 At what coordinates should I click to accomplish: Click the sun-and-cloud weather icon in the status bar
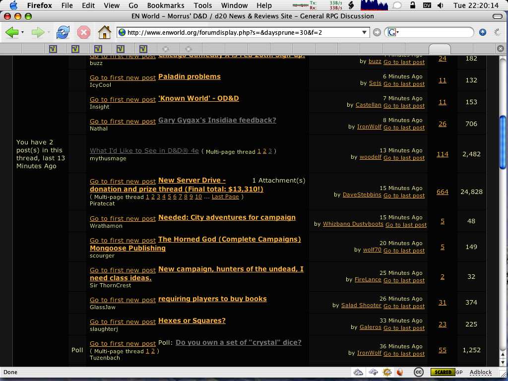coord(387,372)
